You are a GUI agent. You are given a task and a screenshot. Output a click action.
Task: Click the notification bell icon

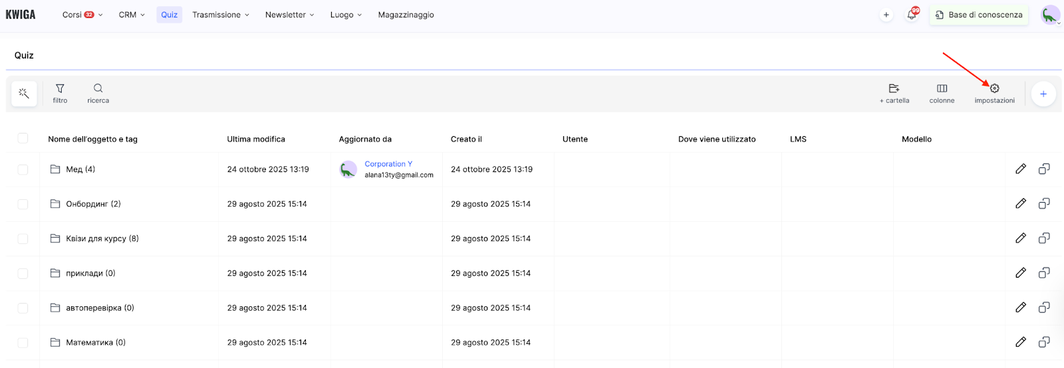tap(911, 15)
